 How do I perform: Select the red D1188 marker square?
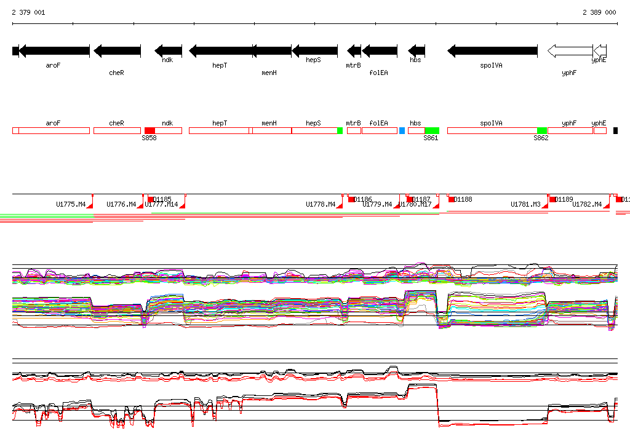point(451,199)
